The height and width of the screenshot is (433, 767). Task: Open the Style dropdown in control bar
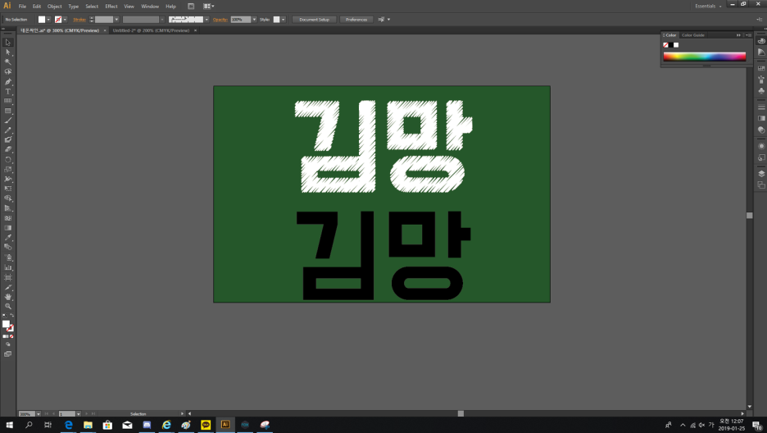click(283, 19)
